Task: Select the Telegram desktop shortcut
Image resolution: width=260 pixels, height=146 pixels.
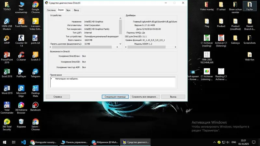Action: point(35,73)
